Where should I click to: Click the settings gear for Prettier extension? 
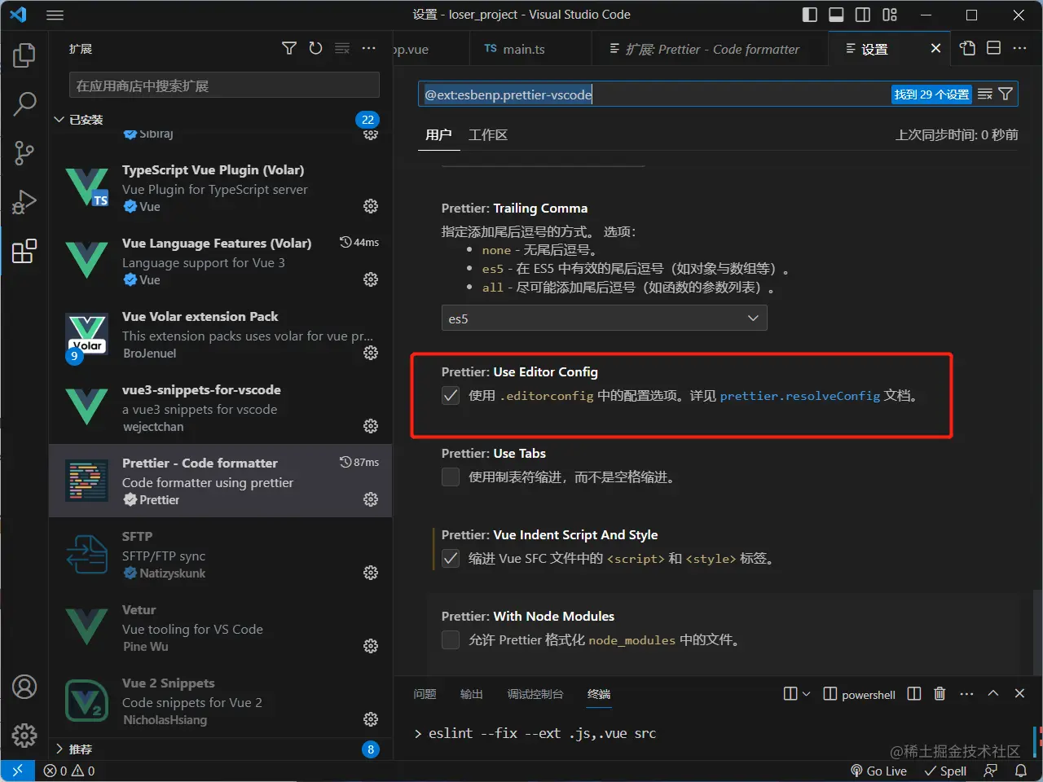coord(371,499)
